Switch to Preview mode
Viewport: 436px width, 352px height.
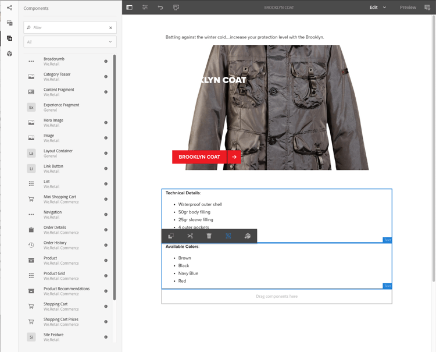point(408,7)
